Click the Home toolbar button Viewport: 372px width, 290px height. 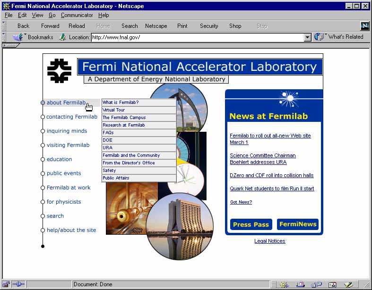coord(103,26)
